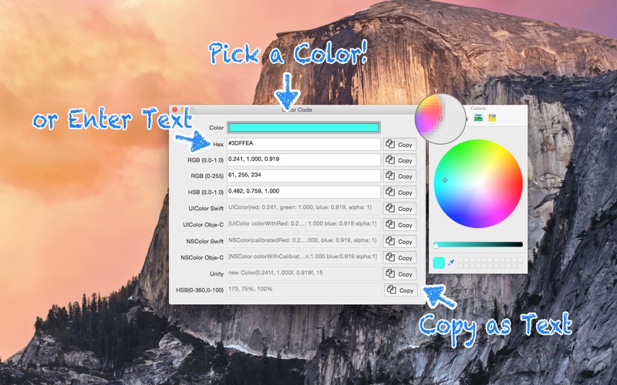The width and height of the screenshot is (617, 385).
Task: Click the Unity new Color output field
Action: (303, 273)
